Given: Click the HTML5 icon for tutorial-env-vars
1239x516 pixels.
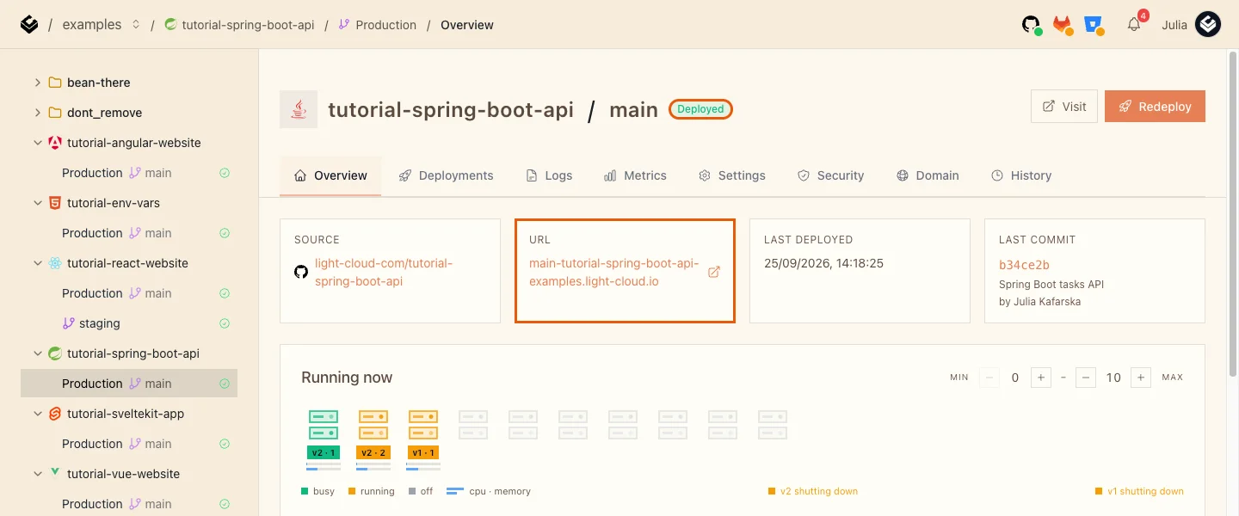Looking at the screenshot, I should 55,203.
